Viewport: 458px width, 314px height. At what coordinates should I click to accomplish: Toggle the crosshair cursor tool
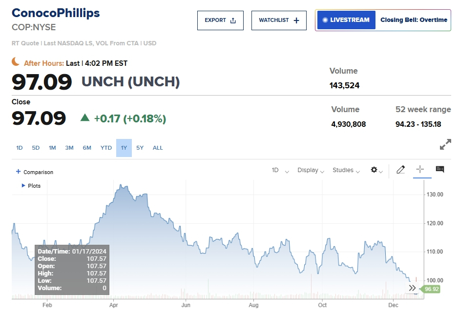coord(419,169)
